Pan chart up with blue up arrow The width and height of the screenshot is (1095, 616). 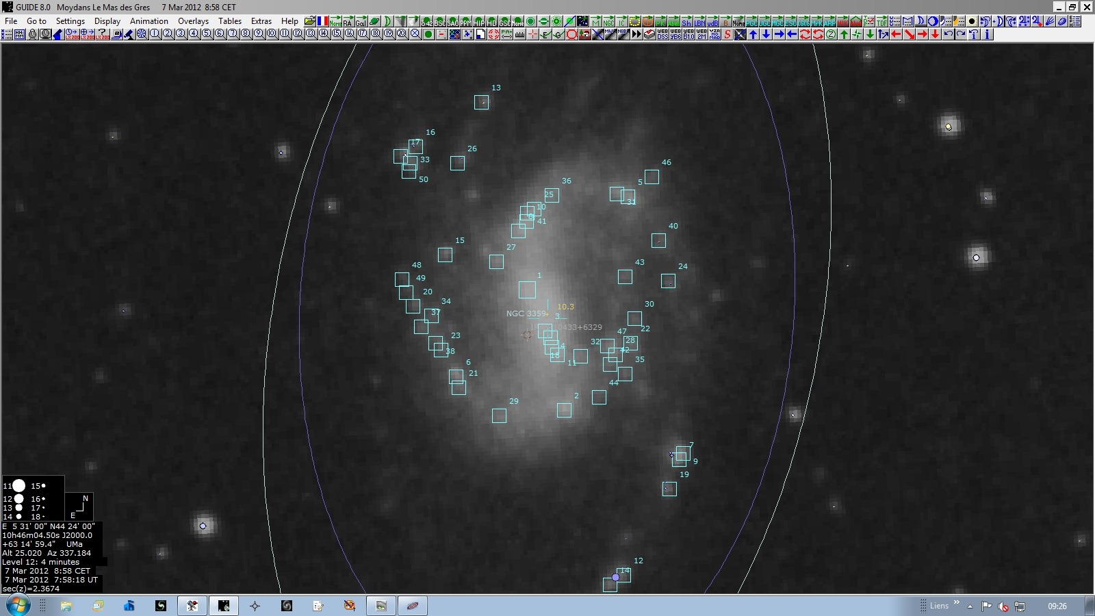753,34
